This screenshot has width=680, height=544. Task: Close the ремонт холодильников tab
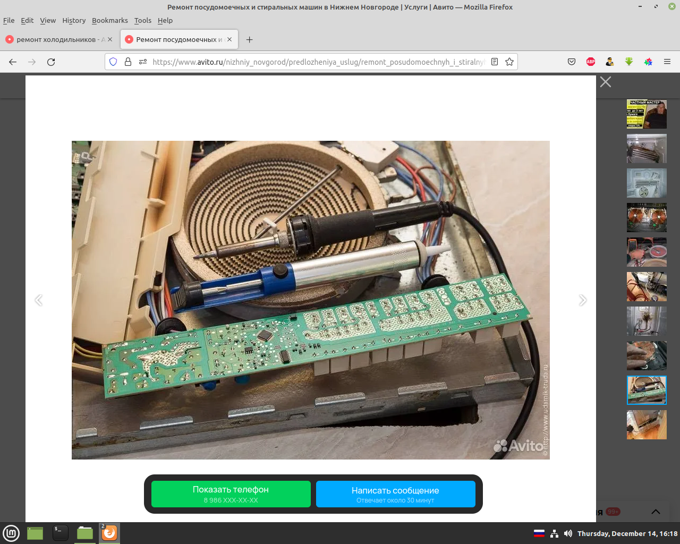(x=110, y=39)
